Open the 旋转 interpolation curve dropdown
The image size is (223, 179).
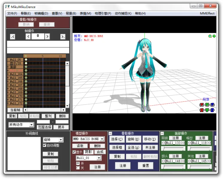(61, 140)
